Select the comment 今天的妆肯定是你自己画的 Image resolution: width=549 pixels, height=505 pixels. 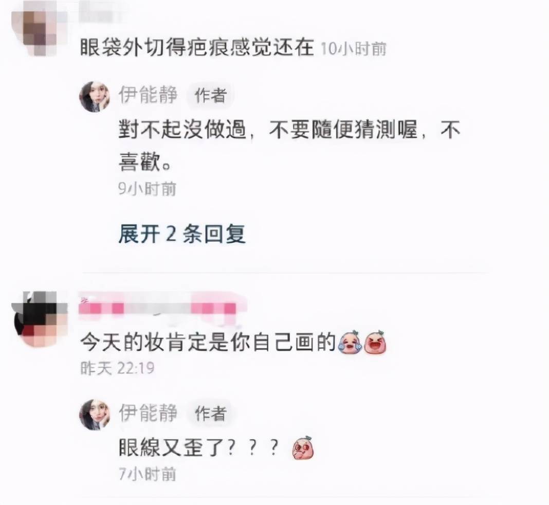208,342
